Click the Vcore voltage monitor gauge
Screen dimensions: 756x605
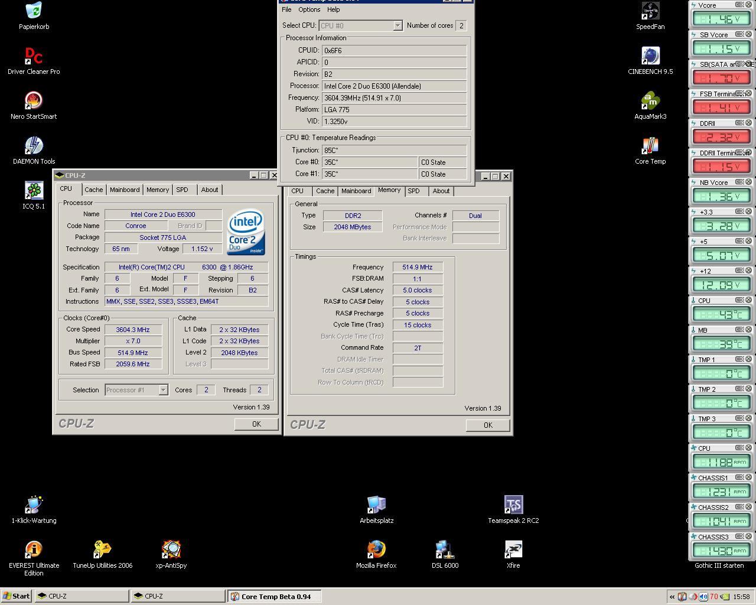click(x=721, y=19)
